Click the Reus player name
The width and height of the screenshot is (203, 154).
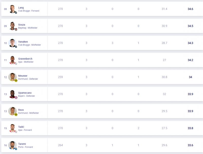coord(21,110)
